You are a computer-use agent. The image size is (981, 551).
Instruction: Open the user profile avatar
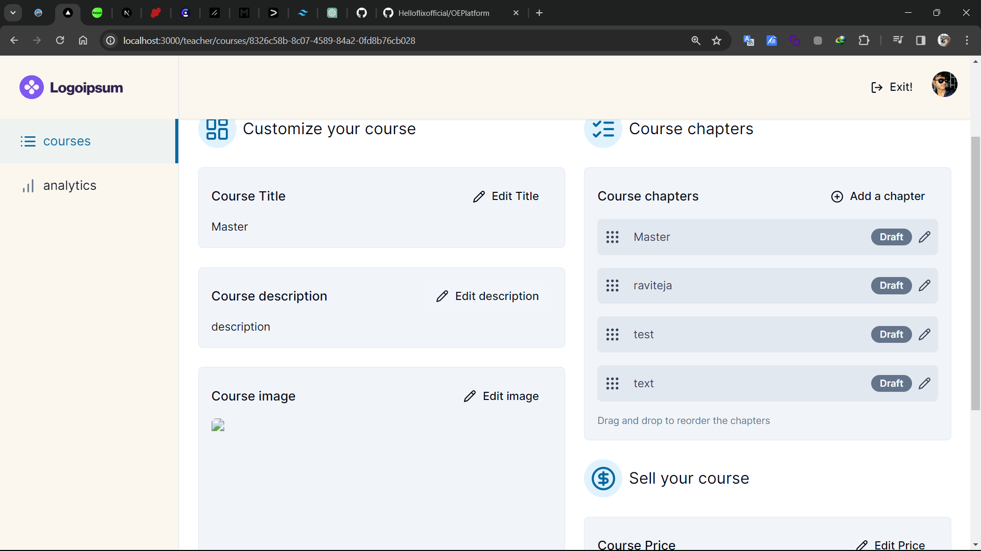pos(944,84)
